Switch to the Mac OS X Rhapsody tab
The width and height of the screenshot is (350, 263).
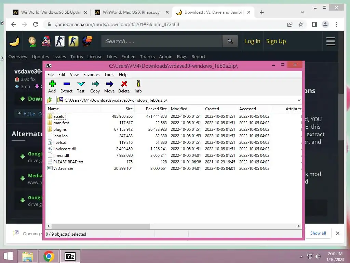[x=131, y=12]
